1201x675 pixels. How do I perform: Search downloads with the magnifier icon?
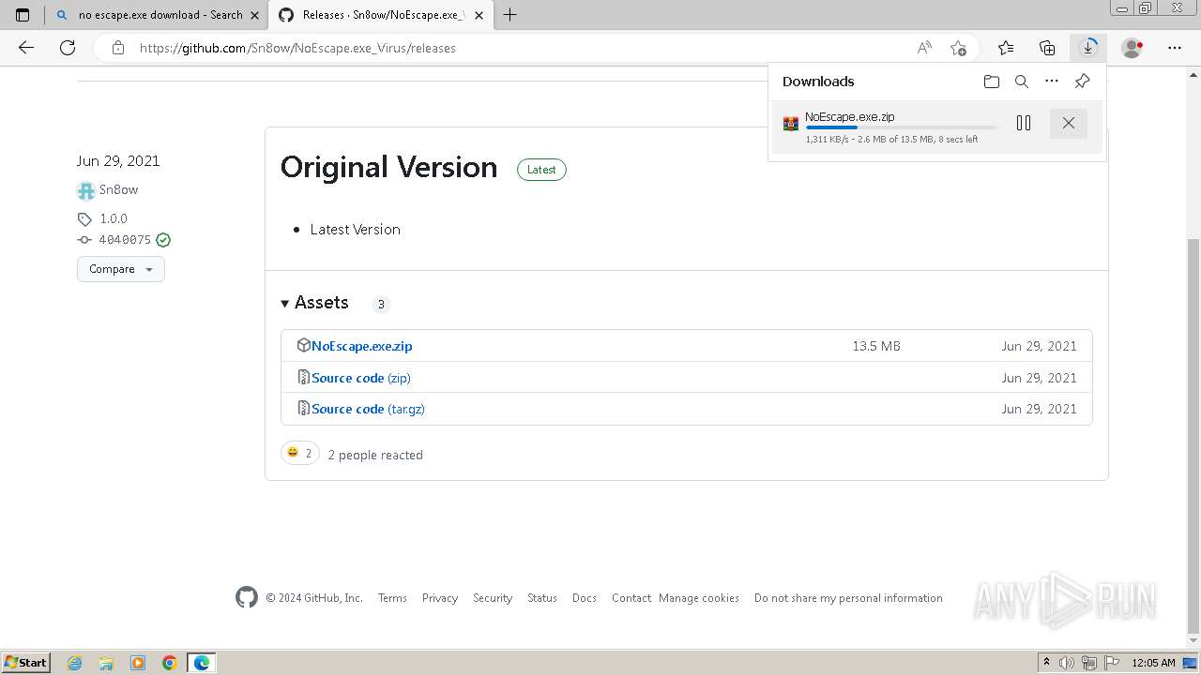(1022, 82)
